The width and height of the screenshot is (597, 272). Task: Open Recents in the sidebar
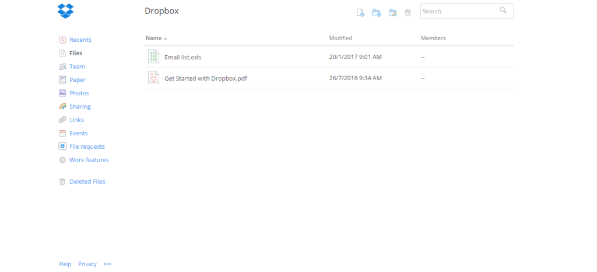coord(80,40)
